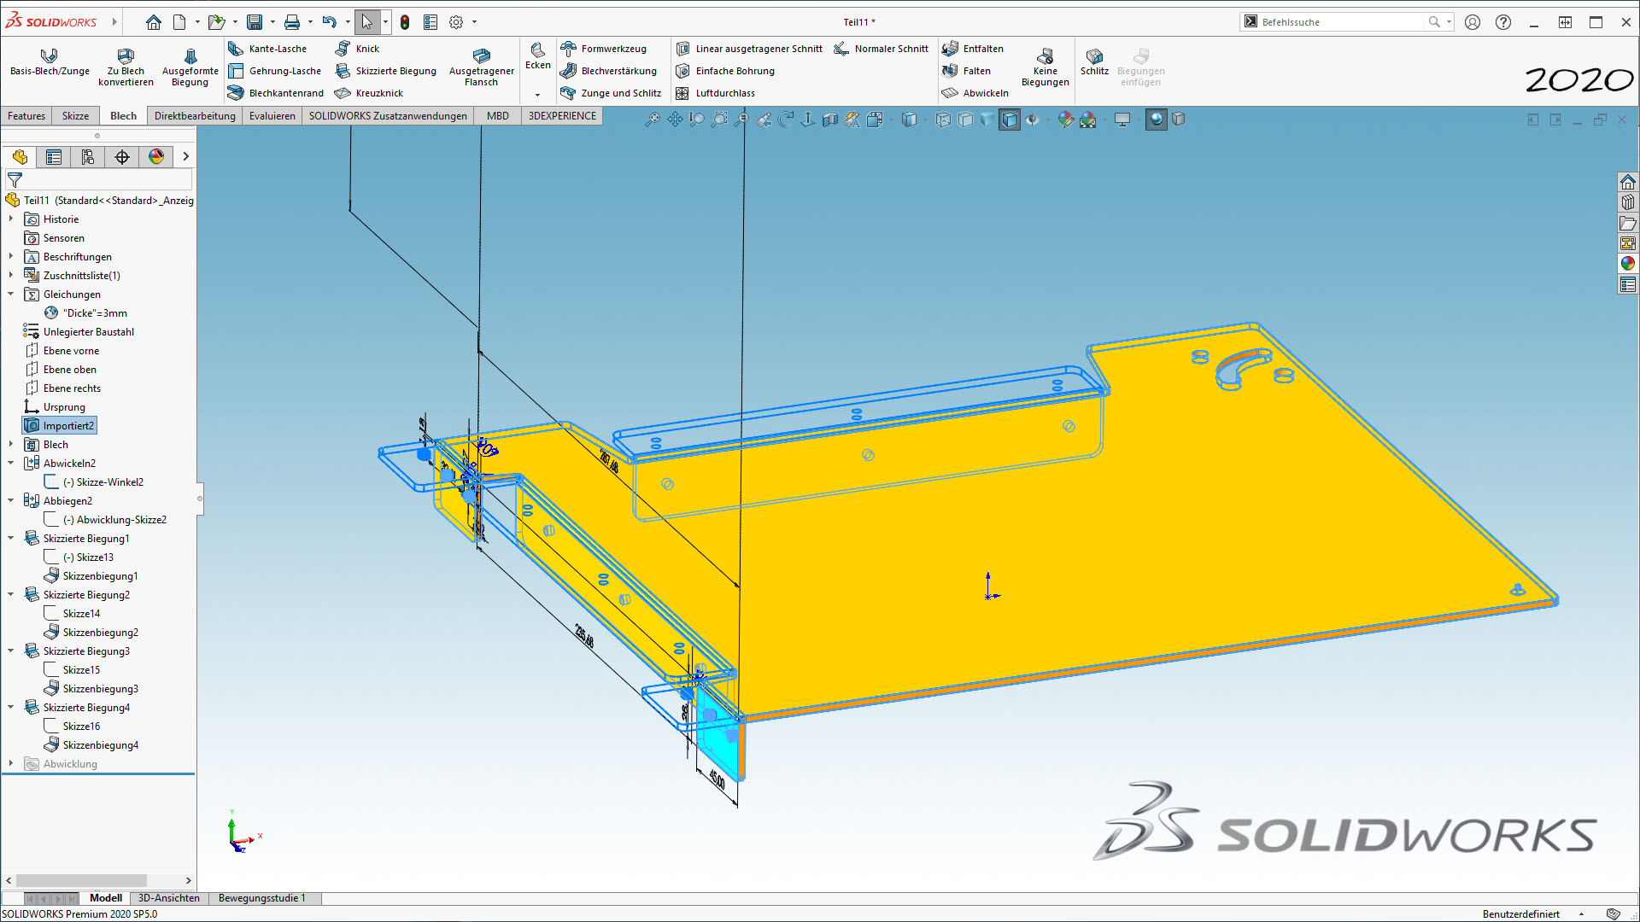The height and width of the screenshot is (922, 1640).
Task: Select Keine Biegungen tool
Action: click(x=1045, y=67)
